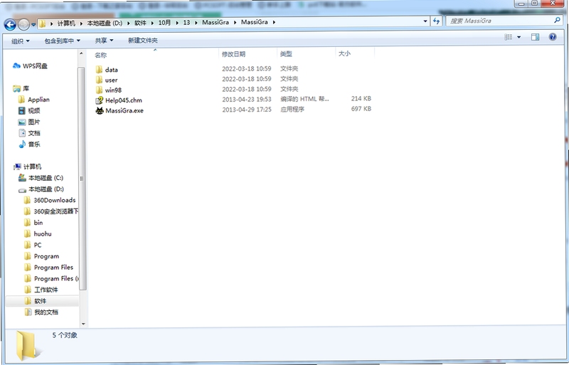Viewport: 569px width, 365px height.
Task: Open the view options dropdown arrow
Action: tap(519, 37)
